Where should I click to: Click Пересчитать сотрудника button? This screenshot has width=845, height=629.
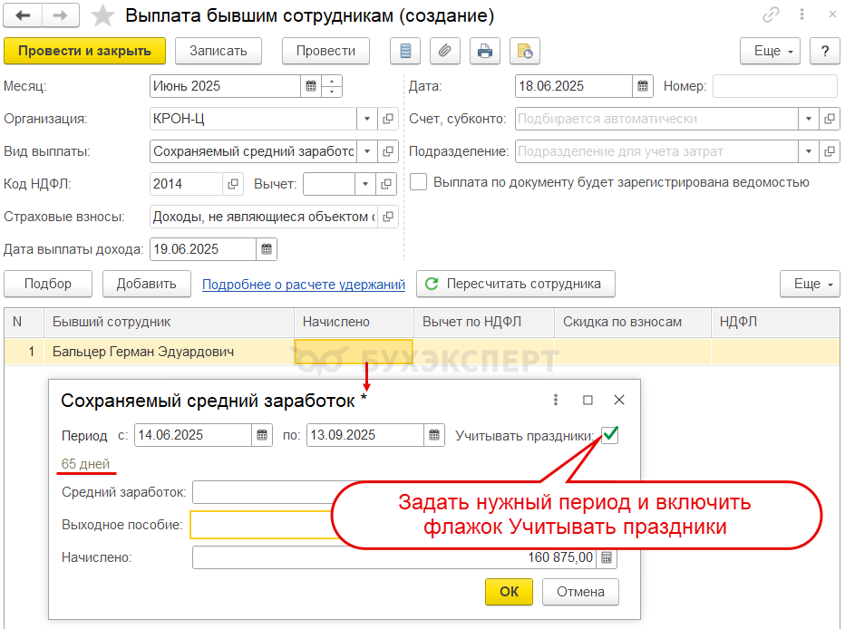516,284
